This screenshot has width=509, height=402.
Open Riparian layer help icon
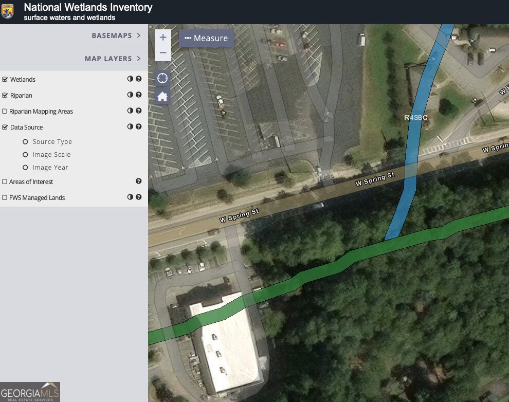[x=139, y=95]
